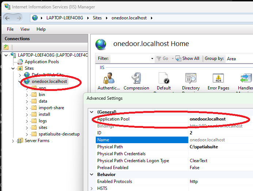Select the Physical Path Credentials row
This screenshot has width=253, height=191.
point(174,154)
